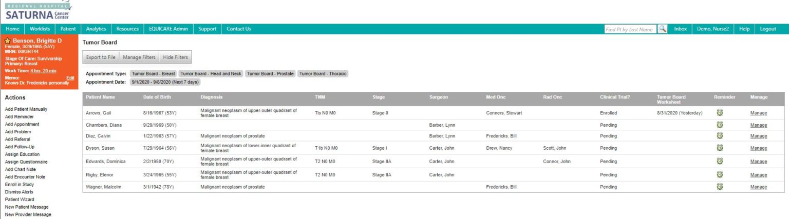Remove the Tumor Board - Breast filter
Image resolution: width=789 pixels, height=219 pixels.
coord(153,74)
